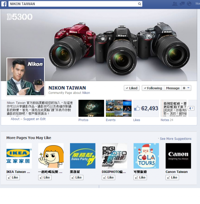
Task: Open the Photos tab label
Action: pyautogui.click(x=83, y=120)
